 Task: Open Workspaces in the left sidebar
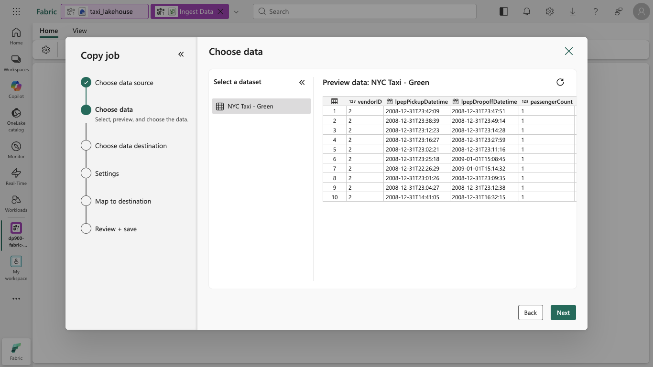(16, 63)
